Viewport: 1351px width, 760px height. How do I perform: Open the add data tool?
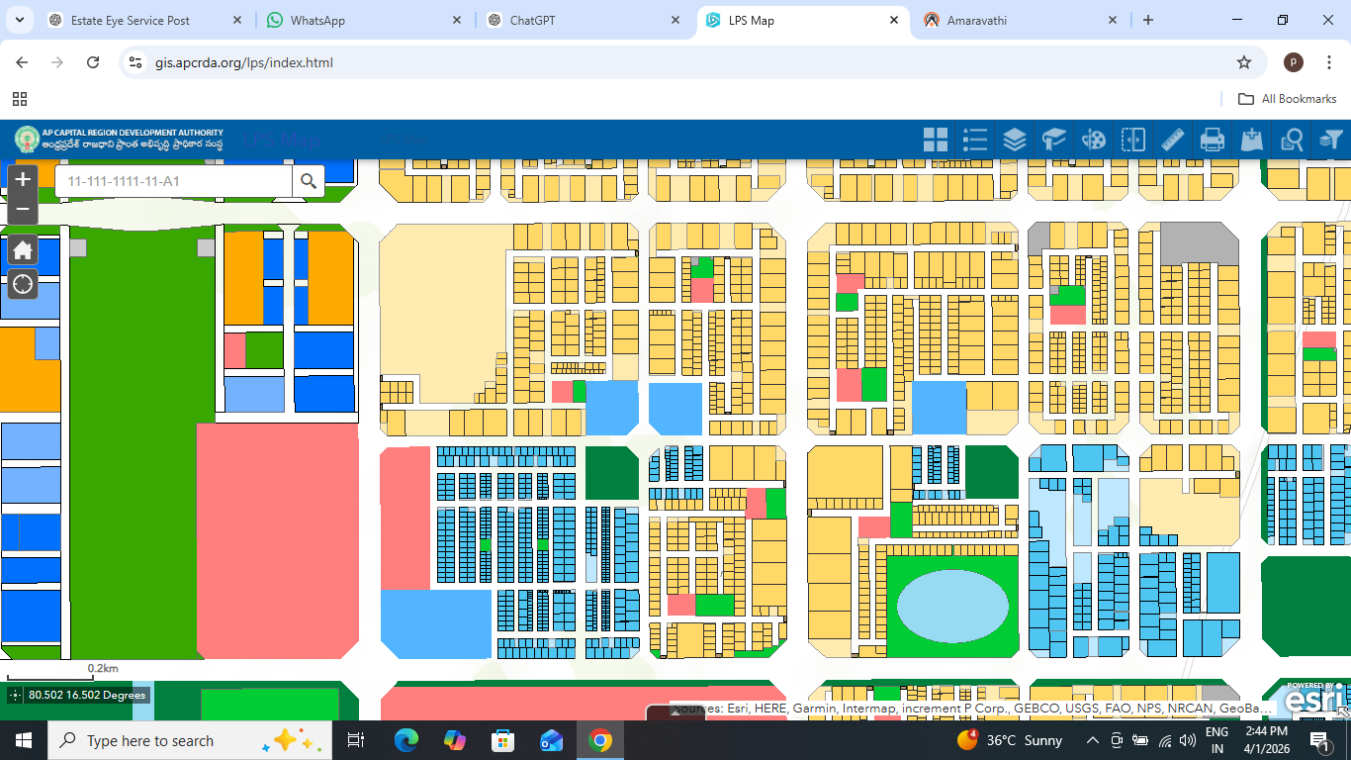1251,140
